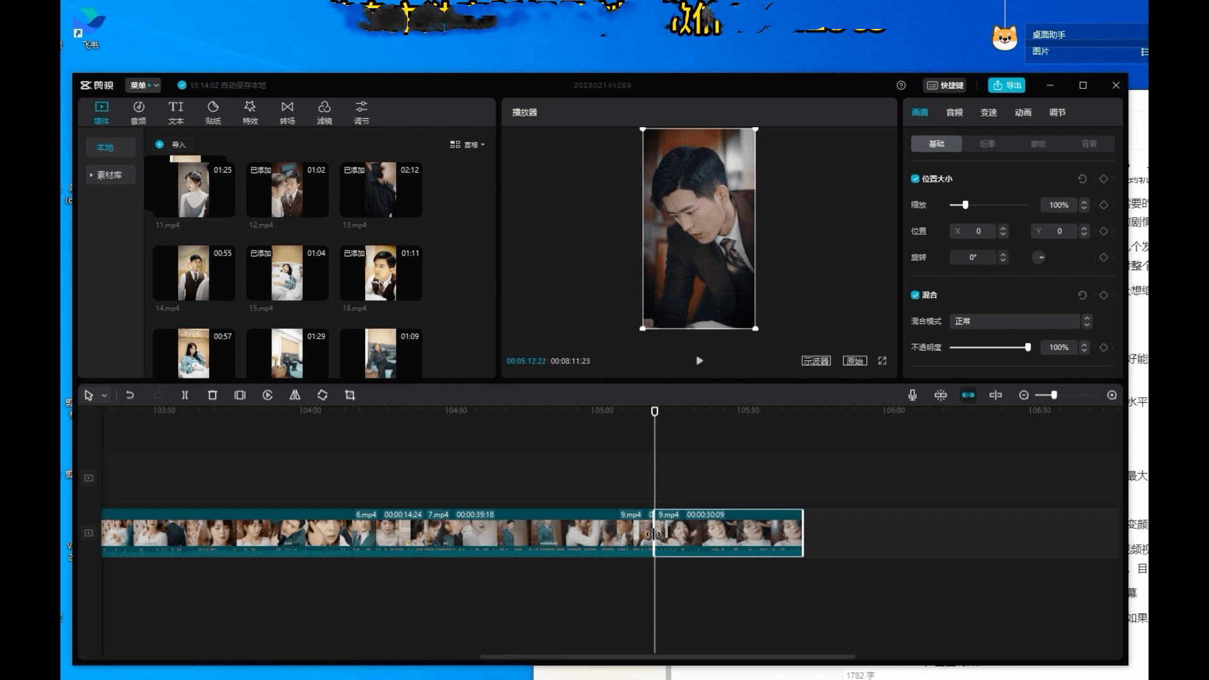
Task: Open the 混合模式 正常 dropdown
Action: pos(1020,321)
